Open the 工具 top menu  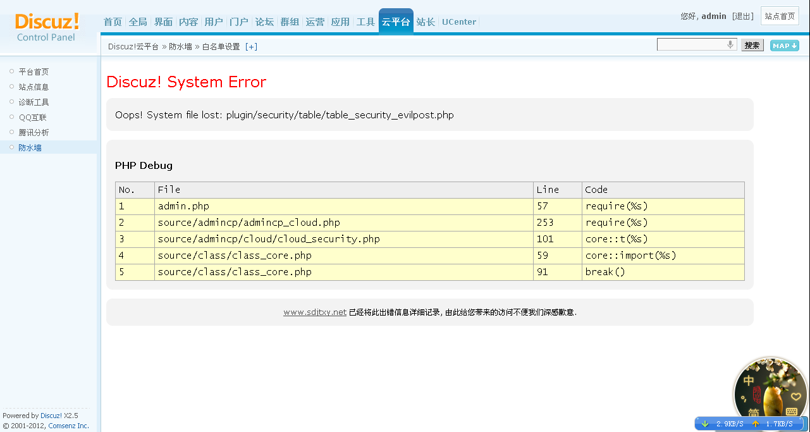pyautogui.click(x=365, y=22)
